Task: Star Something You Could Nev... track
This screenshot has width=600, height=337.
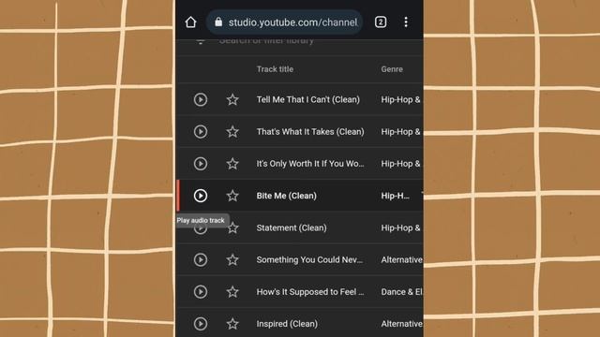Action: 232,260
